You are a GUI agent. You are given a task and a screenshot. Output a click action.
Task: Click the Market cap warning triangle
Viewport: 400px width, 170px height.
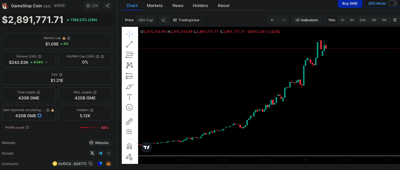pos(64,38)
